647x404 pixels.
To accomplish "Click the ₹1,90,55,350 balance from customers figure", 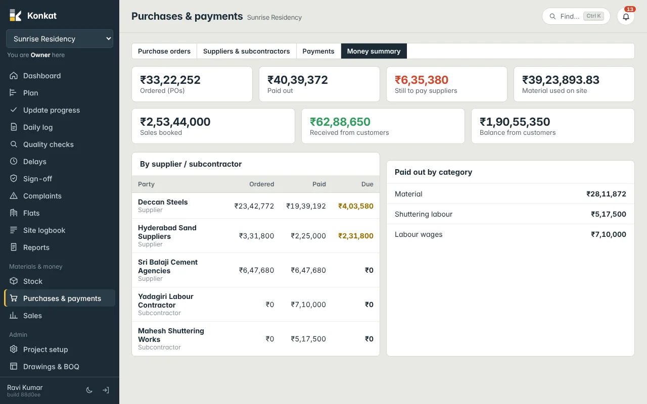I will point(515,122).
